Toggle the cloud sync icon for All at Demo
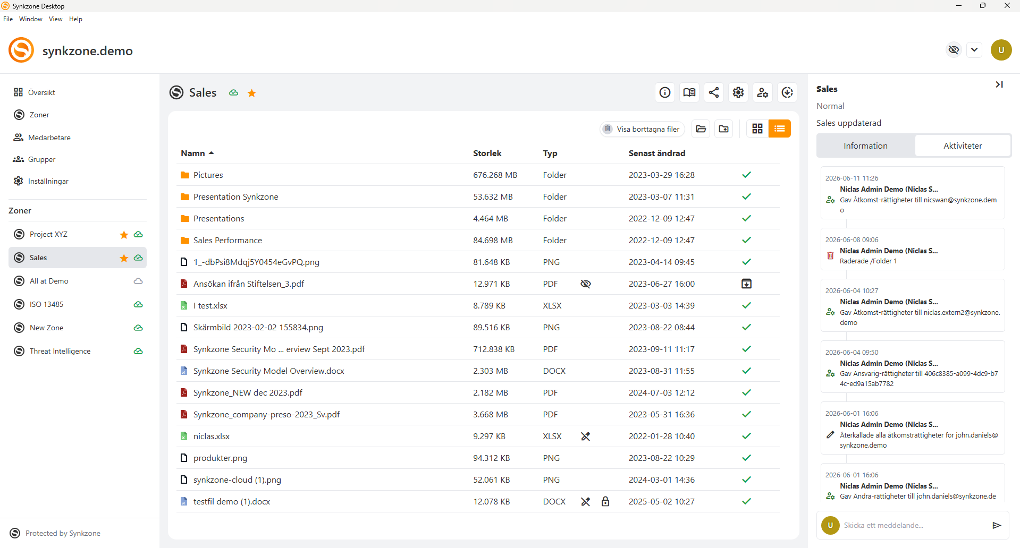 click(x=138, y=281)
